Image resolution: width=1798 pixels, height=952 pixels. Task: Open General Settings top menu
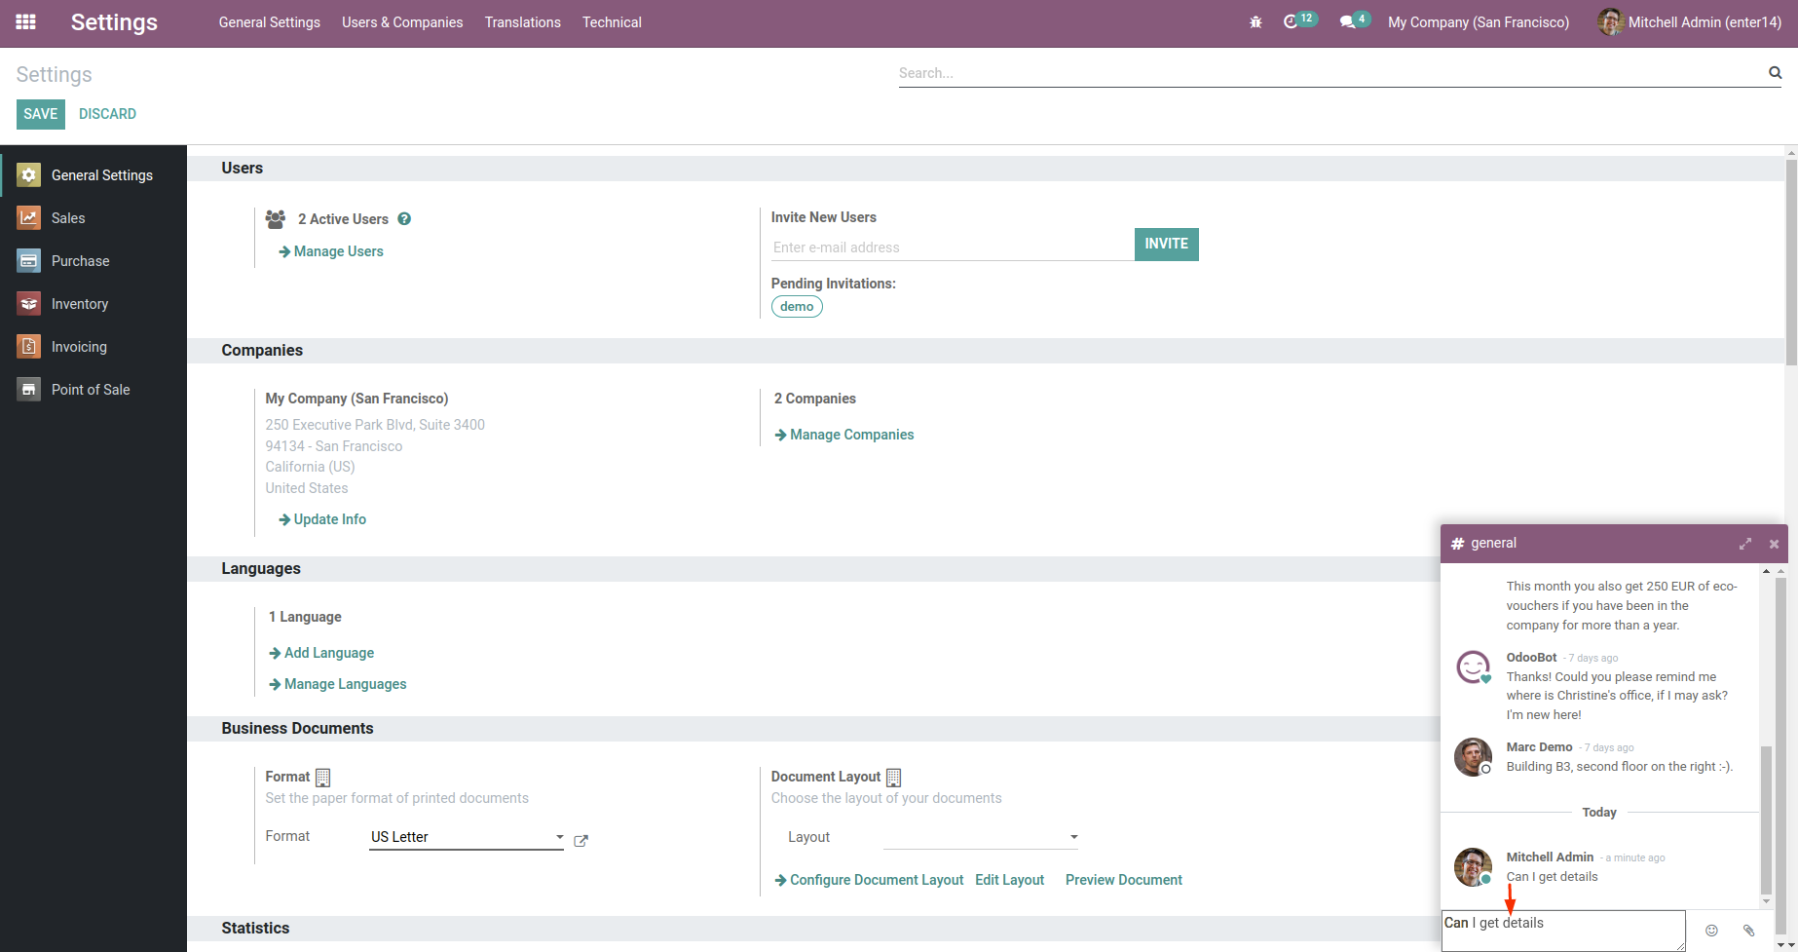coord(270,22)
